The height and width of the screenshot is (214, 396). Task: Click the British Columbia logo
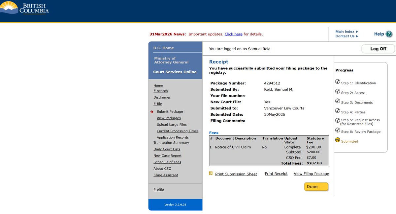24,8
